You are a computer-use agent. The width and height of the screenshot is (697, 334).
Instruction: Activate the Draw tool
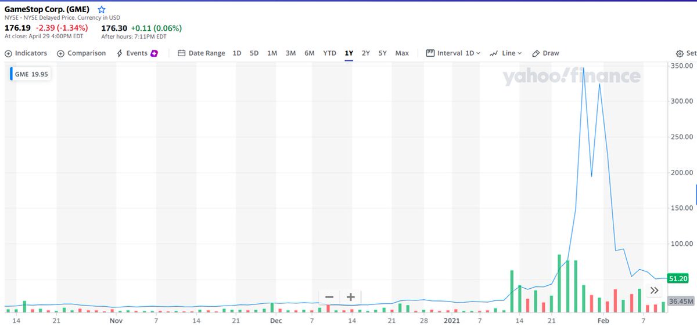coord(545,53)
